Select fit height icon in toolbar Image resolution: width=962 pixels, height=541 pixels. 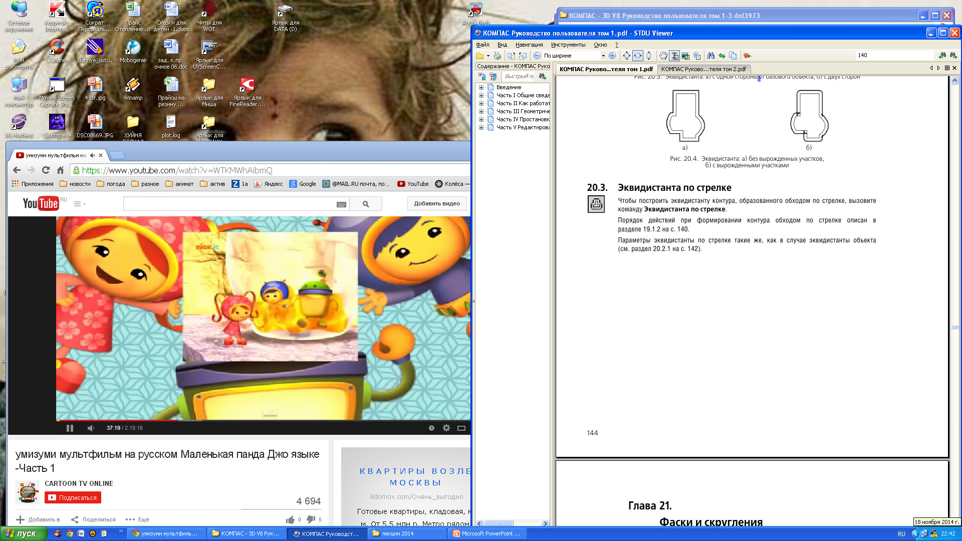(649, 56)
